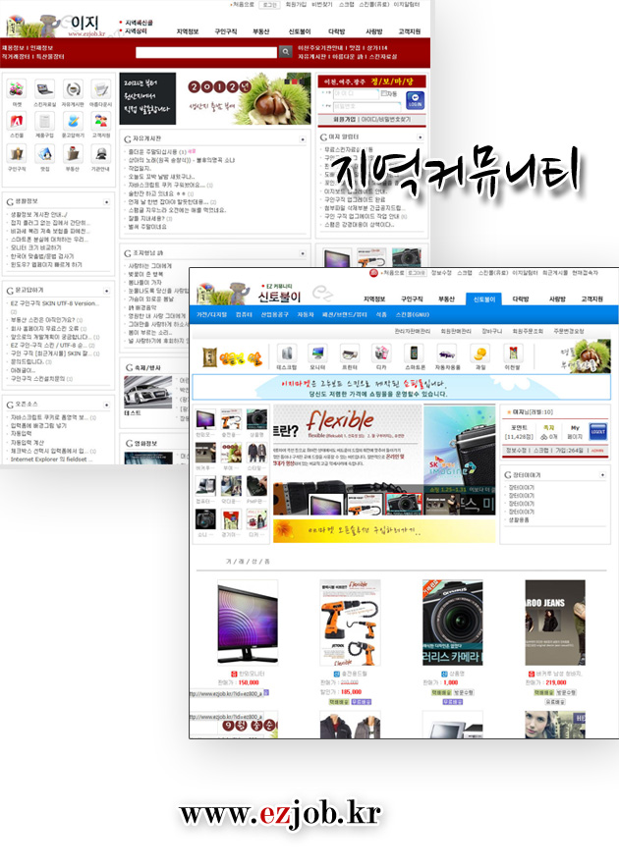Screen dimensions: 619x868
Task: Click the 로그인 button at the top of the back window
Action: [269, 5]
